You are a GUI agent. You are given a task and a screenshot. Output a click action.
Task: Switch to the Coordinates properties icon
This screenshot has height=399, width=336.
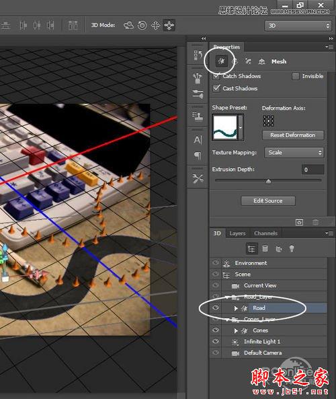click(x=261, y=61)
